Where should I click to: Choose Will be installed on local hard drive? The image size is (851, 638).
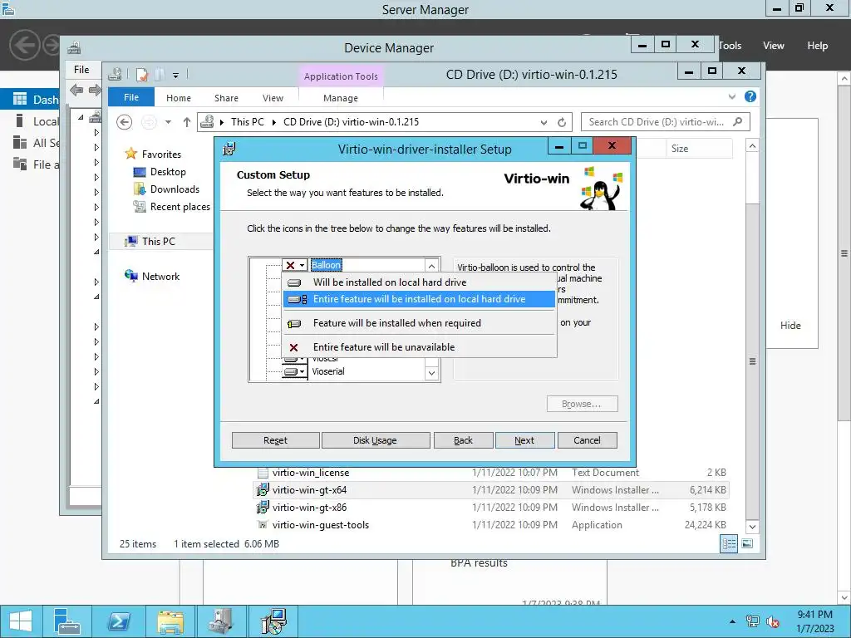[419, 282]
